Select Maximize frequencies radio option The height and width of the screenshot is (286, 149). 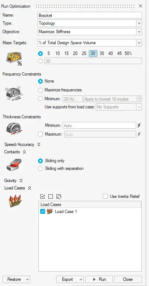(x=40, y=90)
